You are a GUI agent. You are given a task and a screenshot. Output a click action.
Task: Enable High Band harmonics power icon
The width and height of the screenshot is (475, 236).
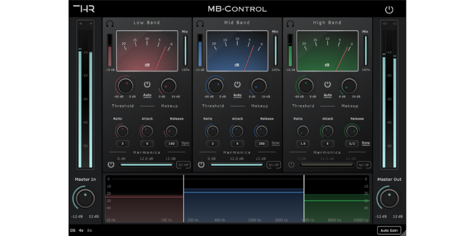coord(291,165)
